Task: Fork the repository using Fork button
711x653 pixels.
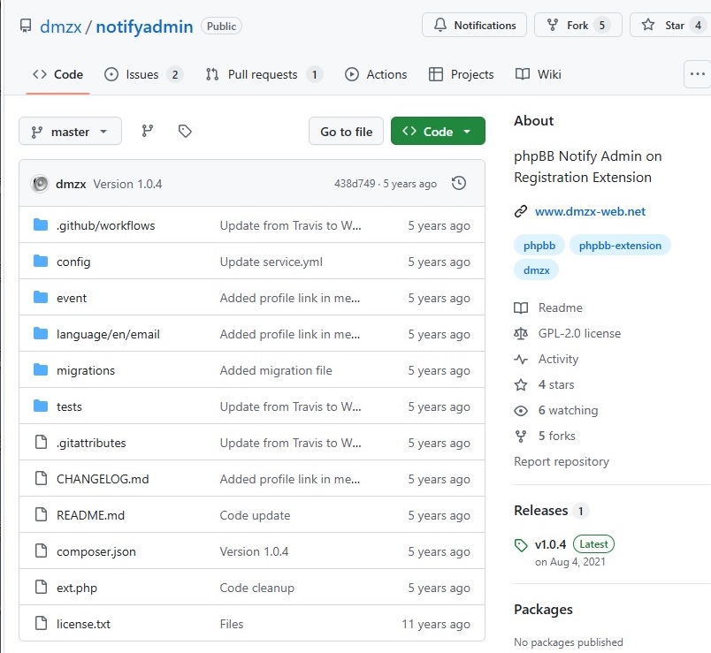Action: pyautogui.click(x=577, y=26)
